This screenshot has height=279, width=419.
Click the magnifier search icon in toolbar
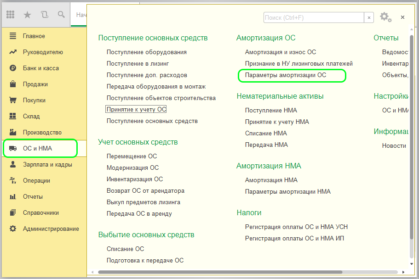61,15
